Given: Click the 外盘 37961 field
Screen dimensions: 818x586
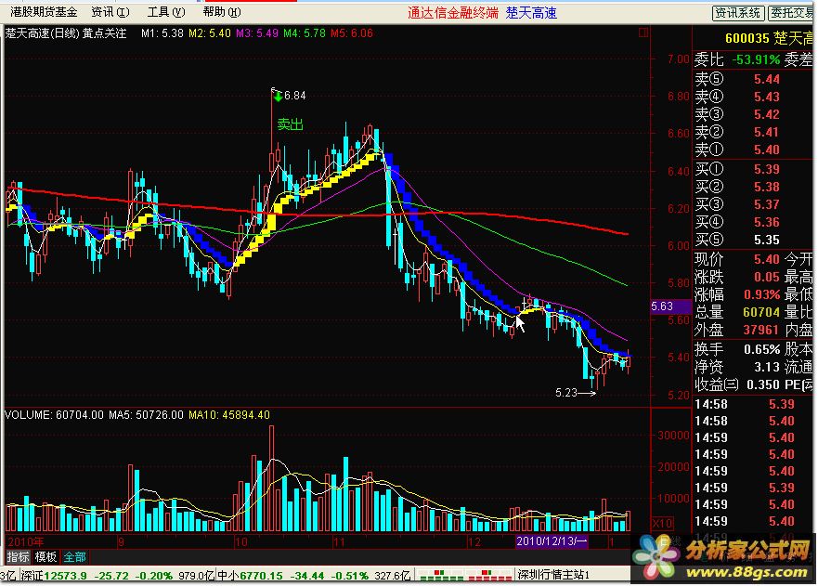Looking at the screenshot, I should [737, 331].
